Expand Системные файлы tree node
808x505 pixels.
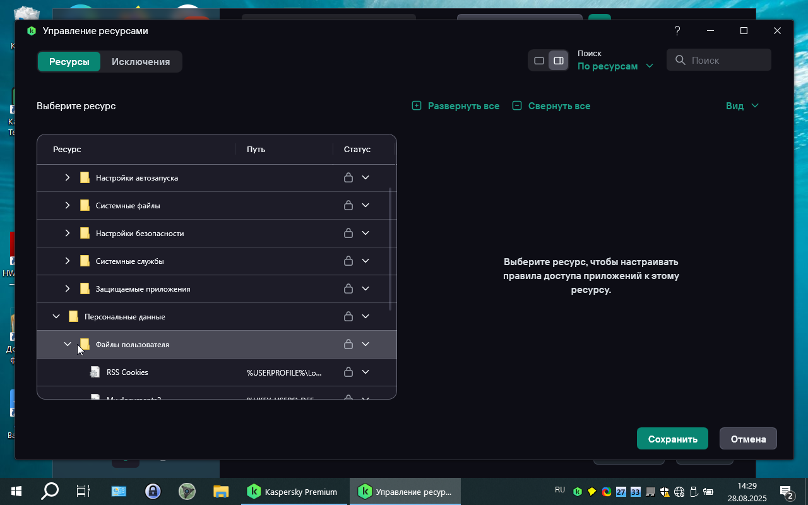pyautogui.click(x=68, y=206)
